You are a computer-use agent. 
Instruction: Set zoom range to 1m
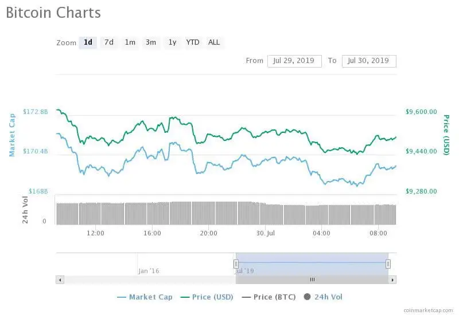(130, 42)
